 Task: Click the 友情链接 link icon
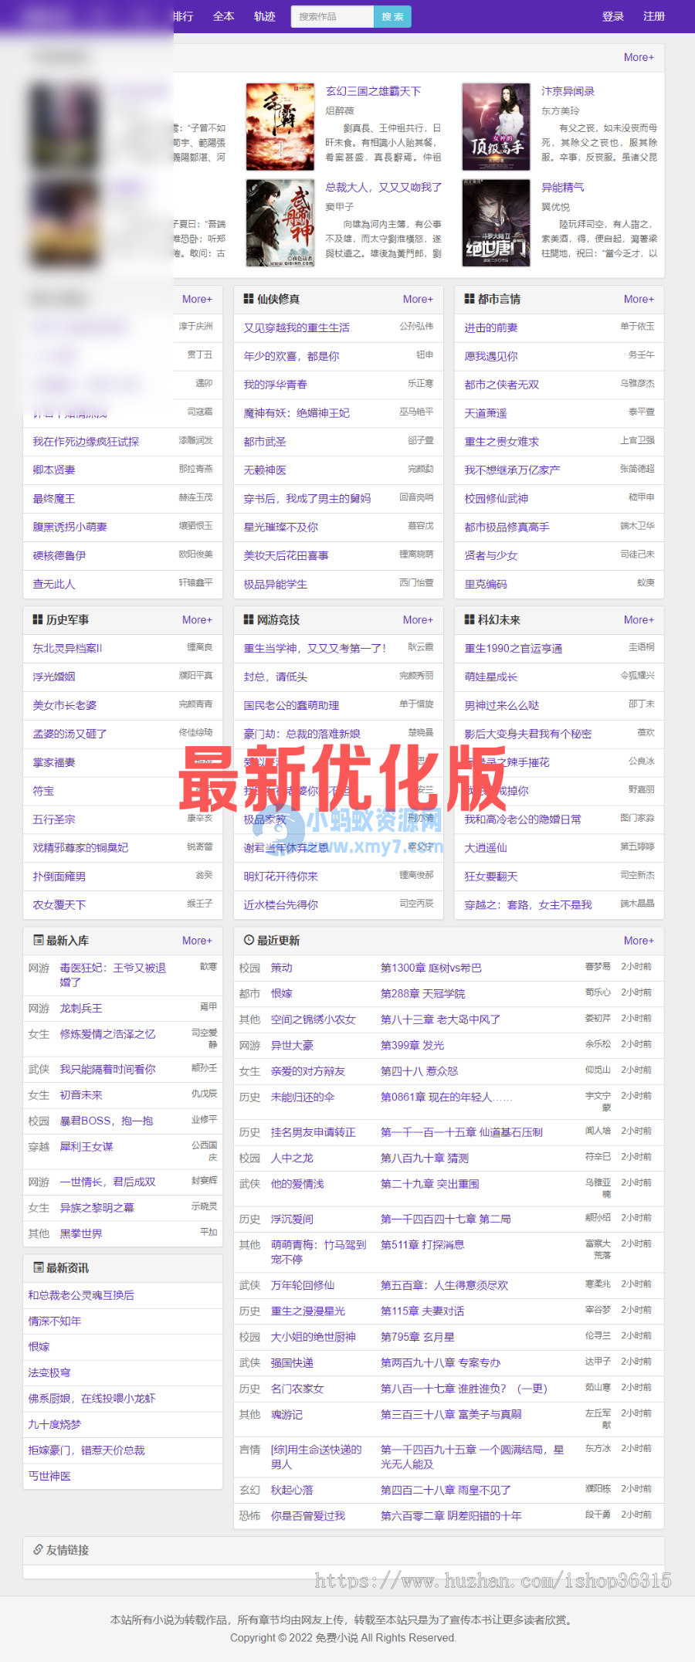click(38, 1549)
